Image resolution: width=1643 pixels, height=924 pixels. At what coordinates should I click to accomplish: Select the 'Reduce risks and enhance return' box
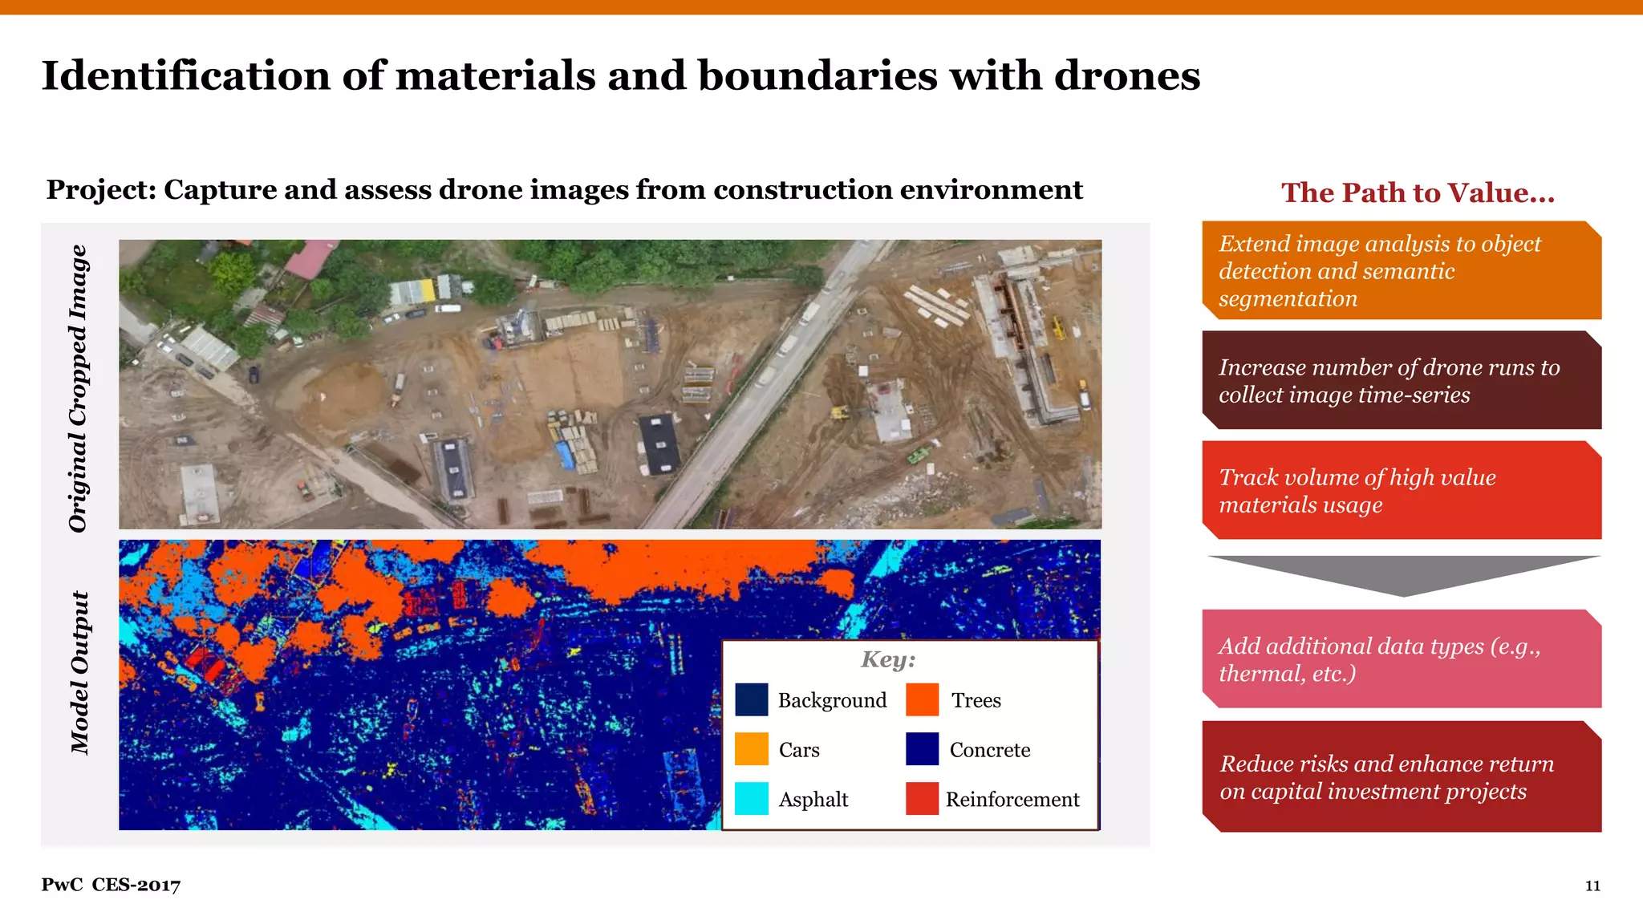pos(1402,776)
